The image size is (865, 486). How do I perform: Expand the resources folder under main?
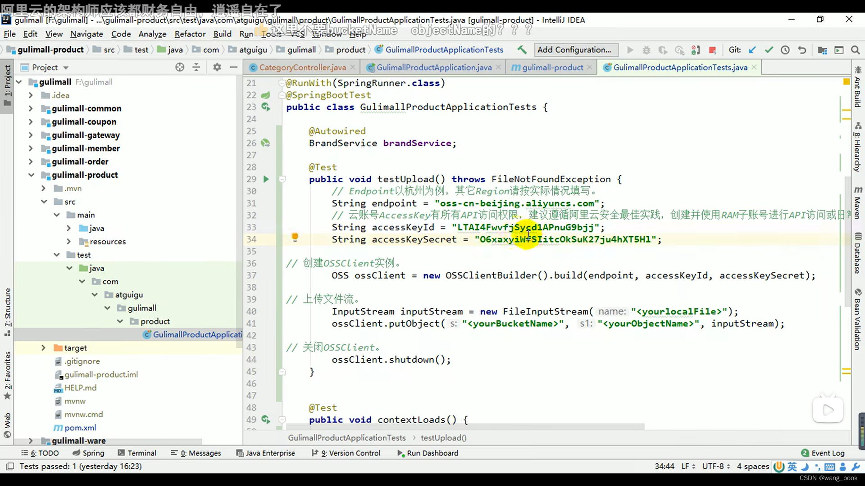(68, 242)
